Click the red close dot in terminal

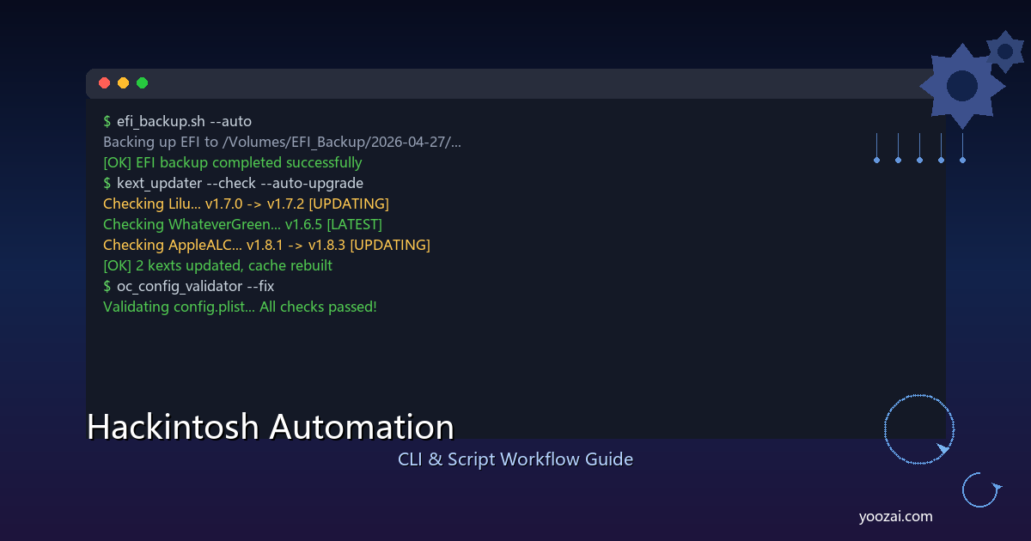tap(105, 83)
